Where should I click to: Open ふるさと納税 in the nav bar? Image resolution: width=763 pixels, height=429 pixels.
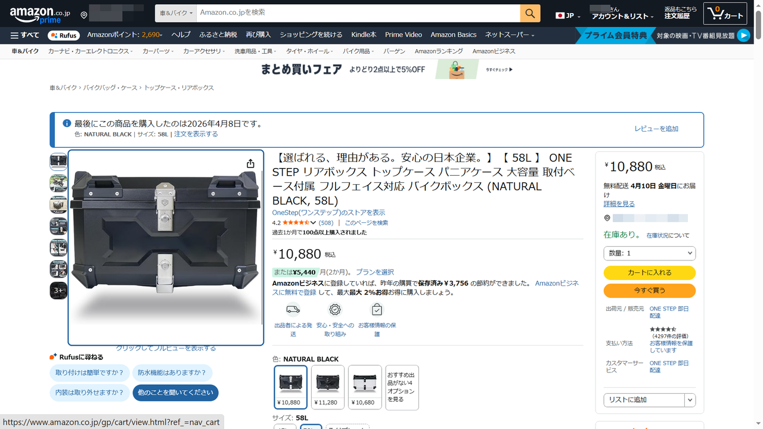(x=218, y=35)
